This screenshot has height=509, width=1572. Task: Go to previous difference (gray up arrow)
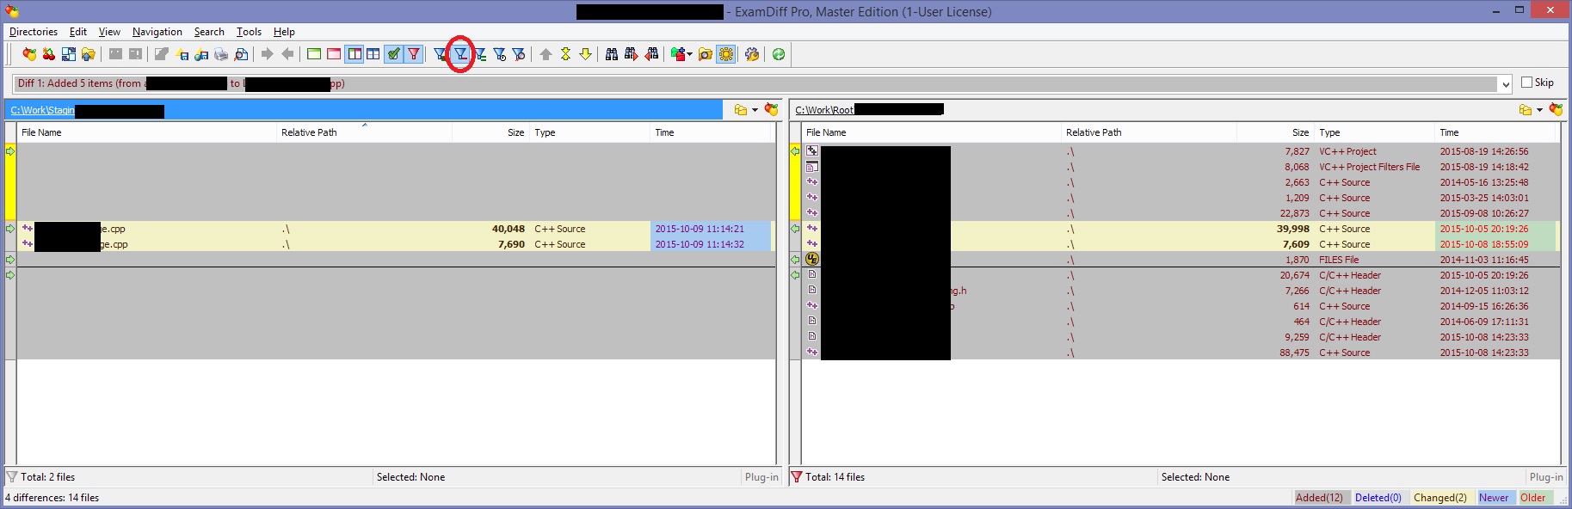click(546, 54)
